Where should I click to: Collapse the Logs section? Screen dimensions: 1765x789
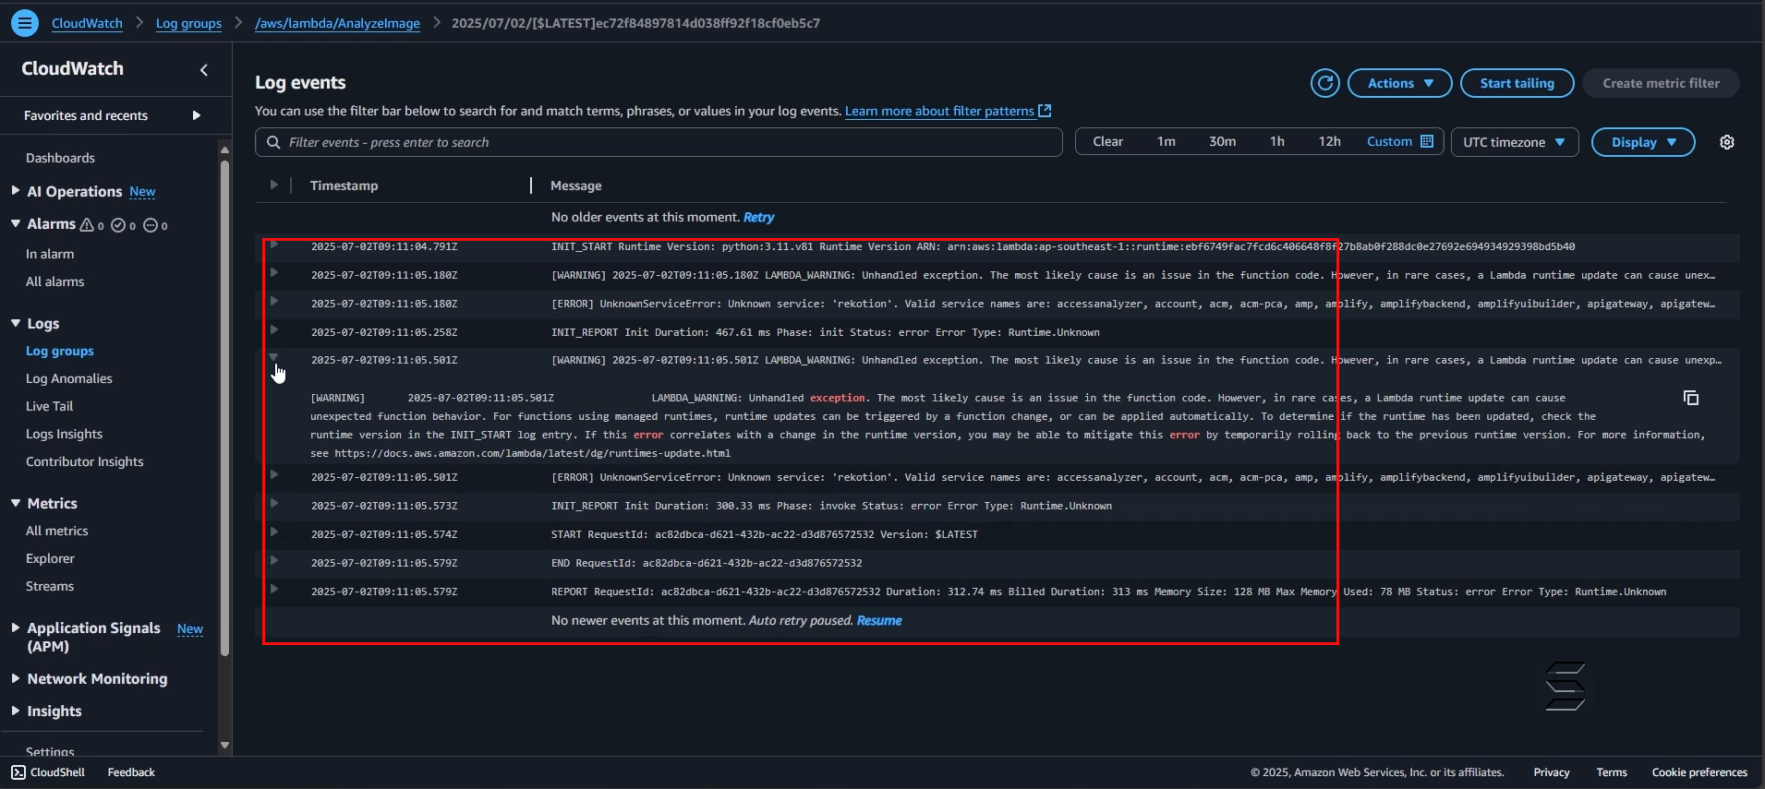16,323
